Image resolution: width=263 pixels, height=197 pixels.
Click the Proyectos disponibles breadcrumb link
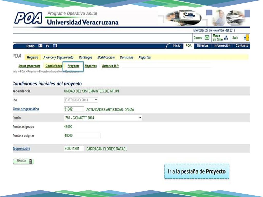pos(51,72)
